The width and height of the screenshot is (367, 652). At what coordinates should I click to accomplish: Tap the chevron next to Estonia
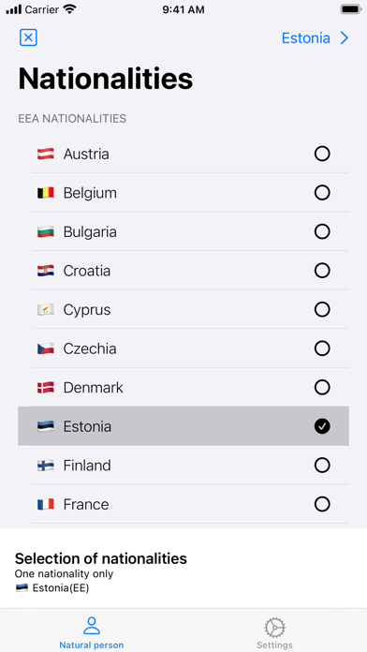[345, 38]
